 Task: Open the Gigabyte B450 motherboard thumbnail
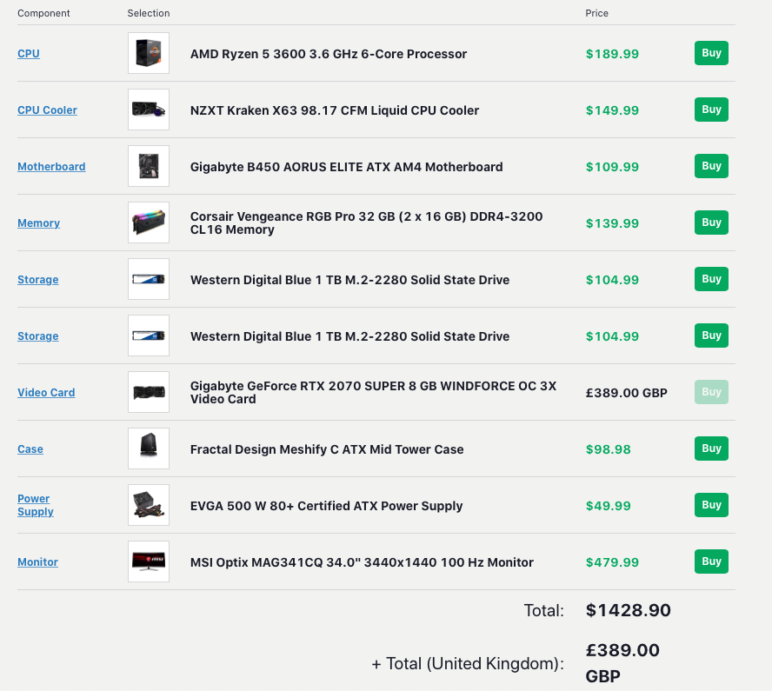148,167
